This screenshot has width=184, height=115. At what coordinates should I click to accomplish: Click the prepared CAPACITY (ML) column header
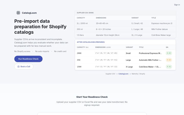[83, 47]
